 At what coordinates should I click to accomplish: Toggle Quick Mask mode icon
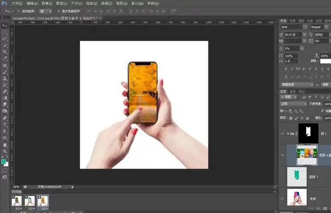[4, 170]
